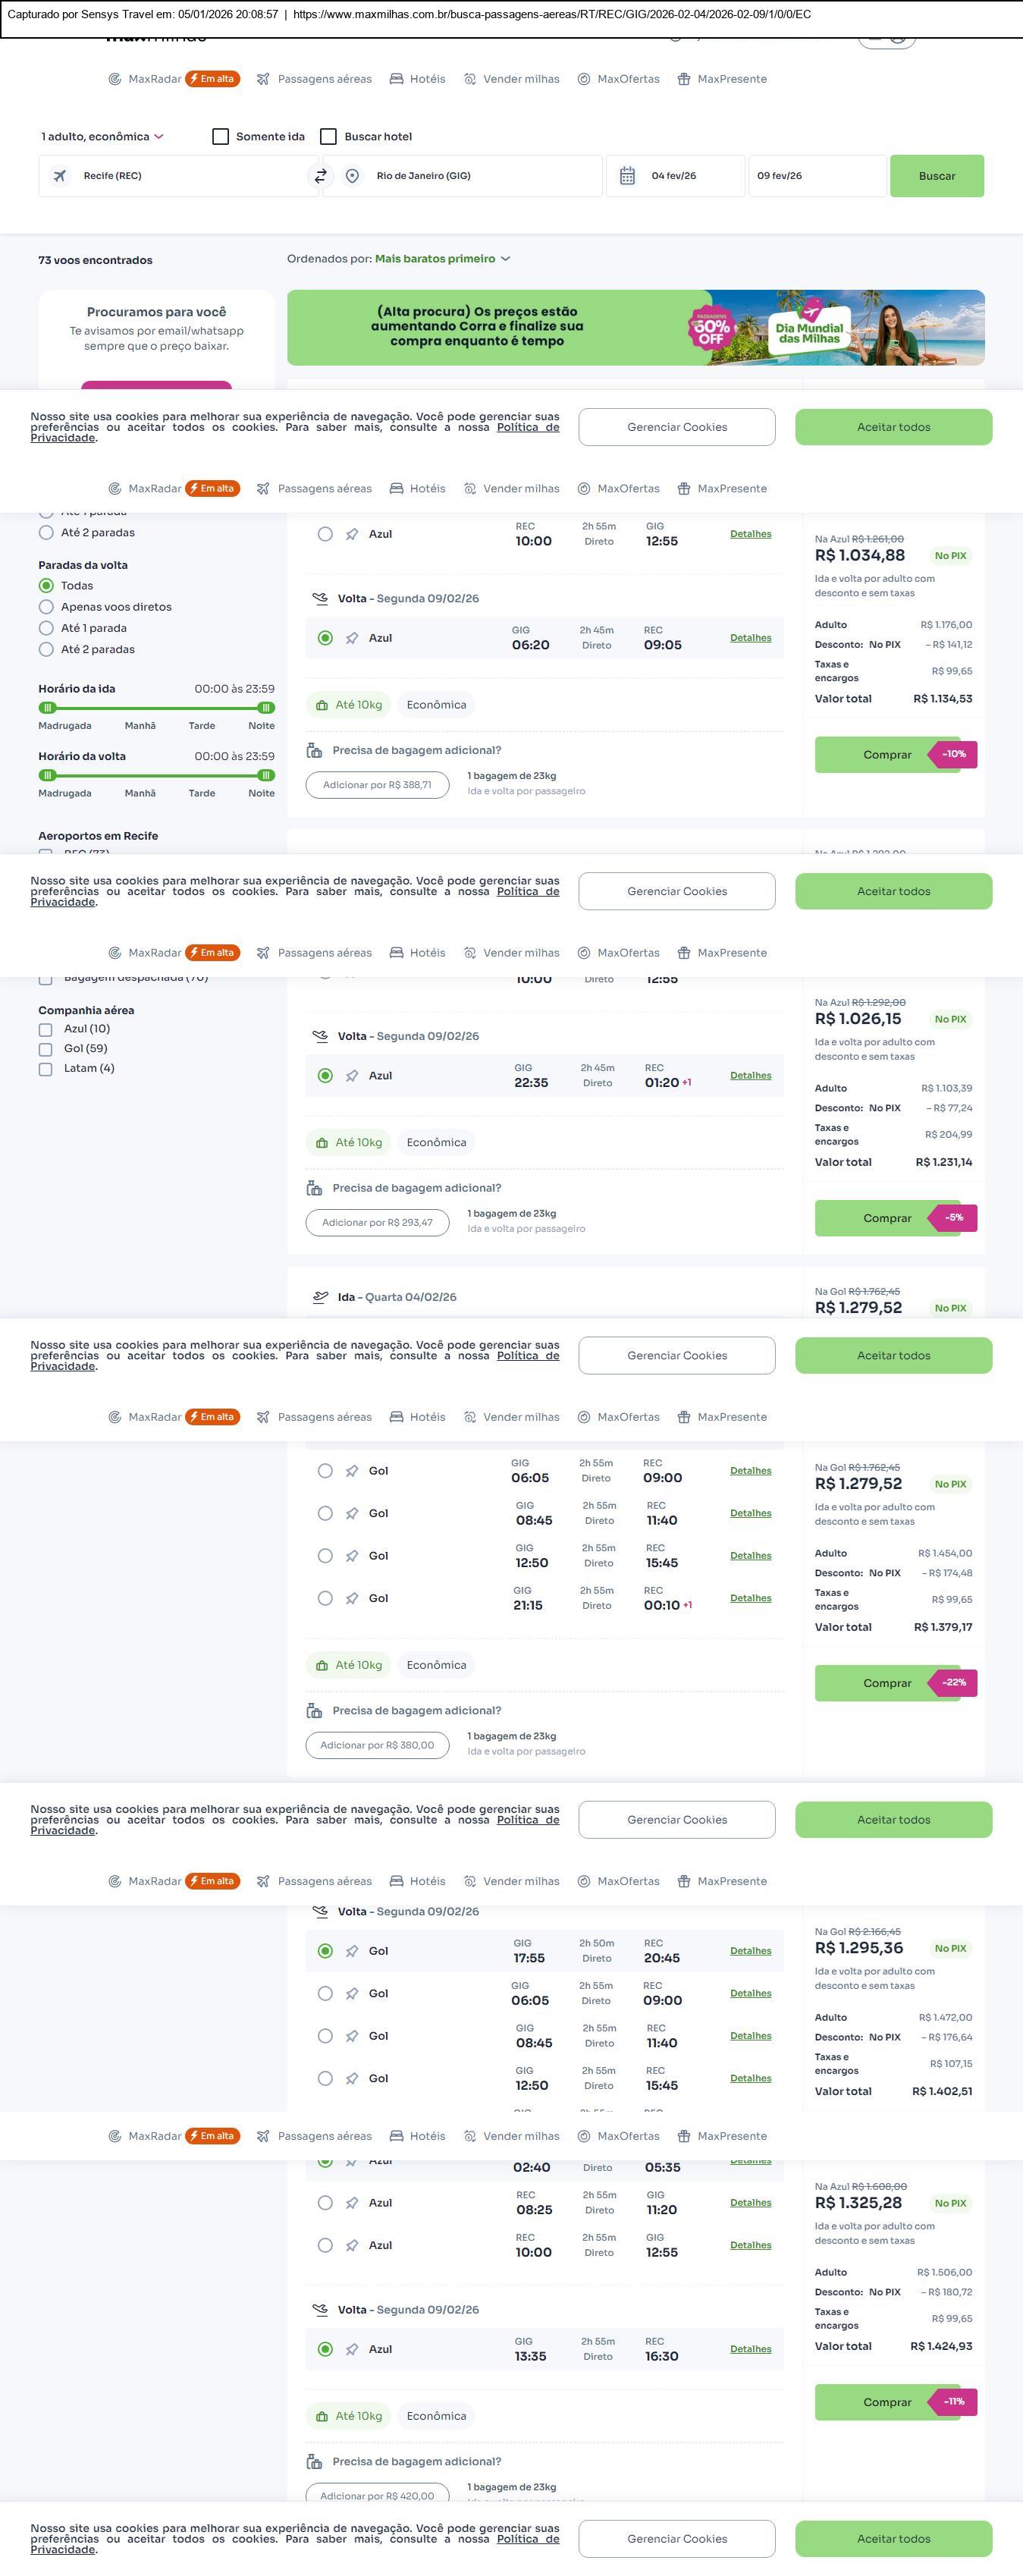Screen dimensions: 1023x2576
Task: Check the Somente ida checkbox
Action: point(221,137)
